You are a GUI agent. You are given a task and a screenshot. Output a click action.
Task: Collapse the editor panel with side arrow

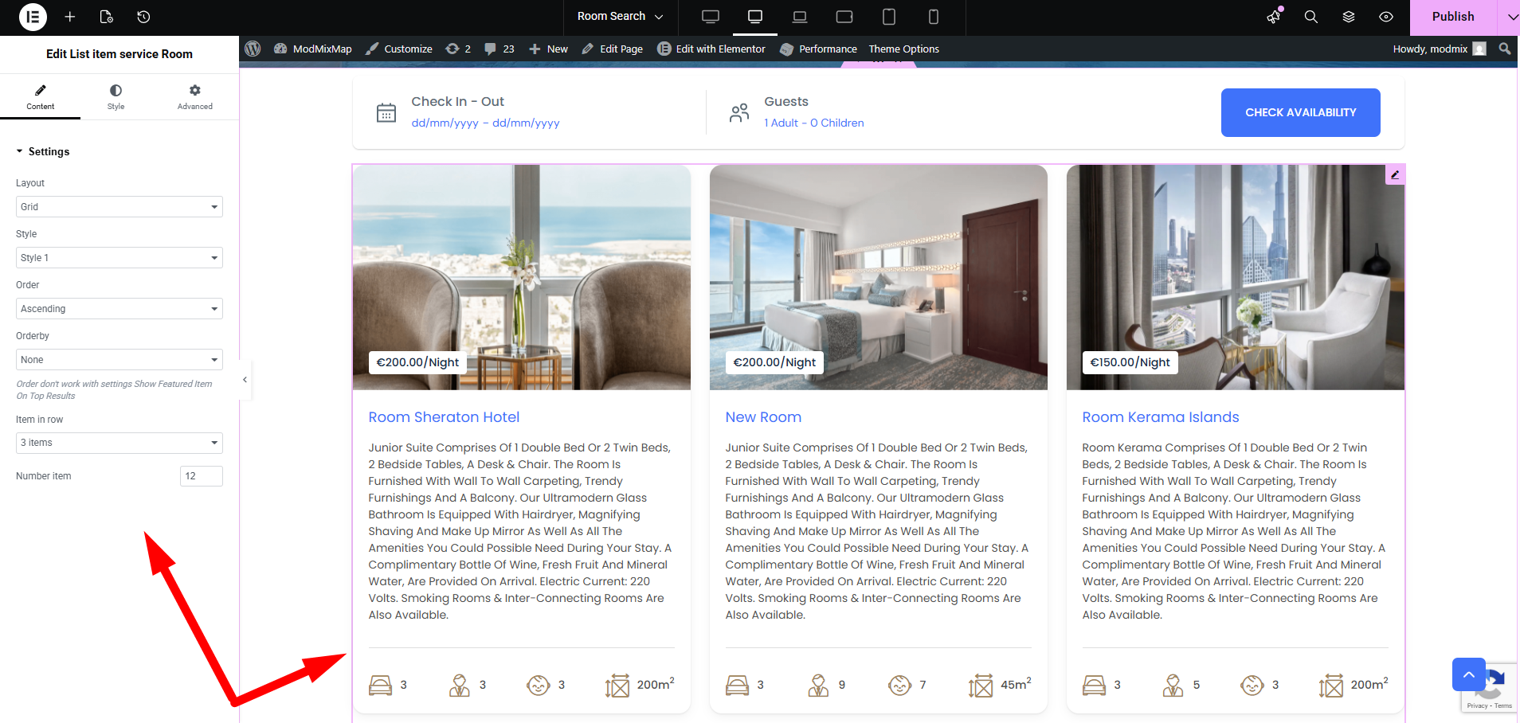(x=245, y=380)
